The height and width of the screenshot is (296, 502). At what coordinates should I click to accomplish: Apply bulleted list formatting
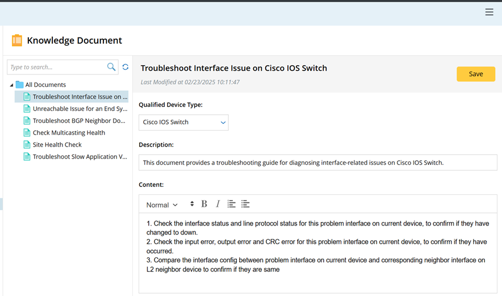click(245, 204)
